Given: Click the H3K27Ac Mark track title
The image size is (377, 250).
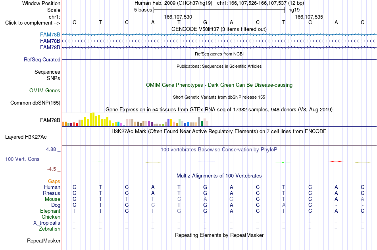Looking at the screenshot, I should pyautogui.click(x=219, y=132).
